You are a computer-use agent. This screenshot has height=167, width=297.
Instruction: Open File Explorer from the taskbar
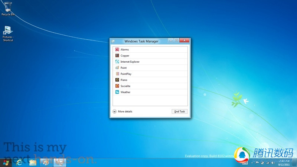33,163
